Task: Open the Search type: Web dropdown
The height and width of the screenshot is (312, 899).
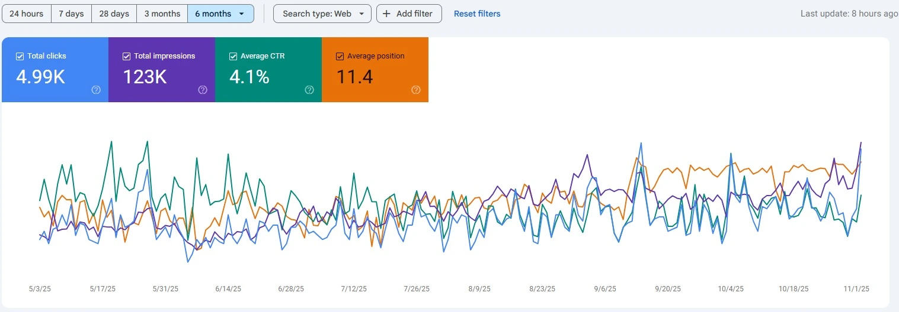Action: point(322,14)
